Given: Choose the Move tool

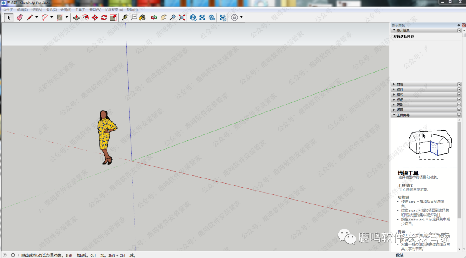Looking at the screenshot, I should point(95,18).
